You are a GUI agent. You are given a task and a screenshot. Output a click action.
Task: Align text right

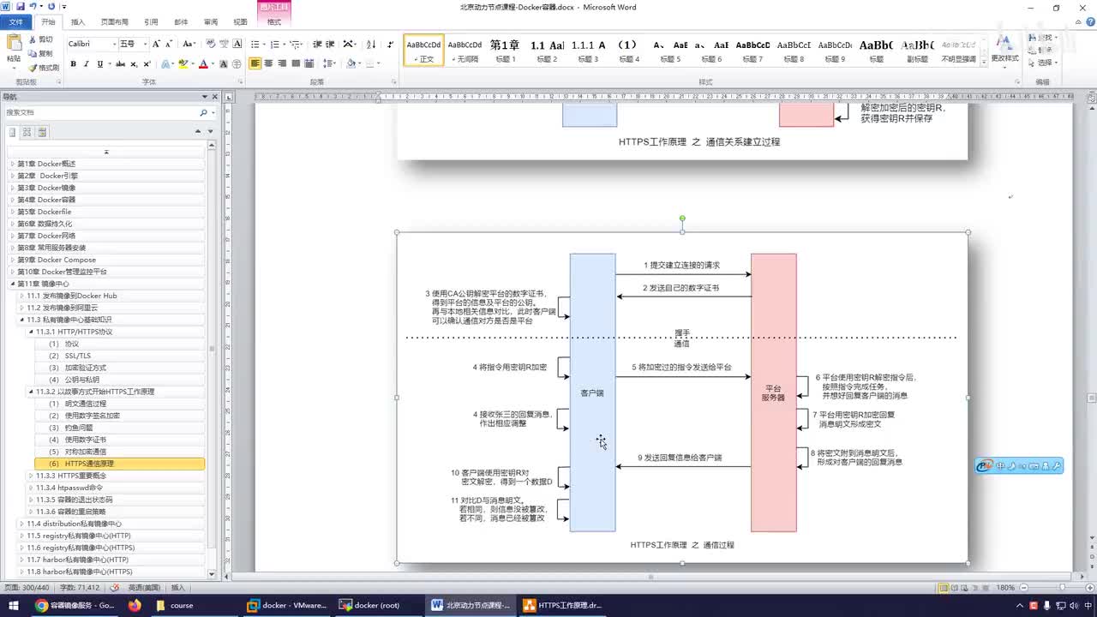[283, 63]
